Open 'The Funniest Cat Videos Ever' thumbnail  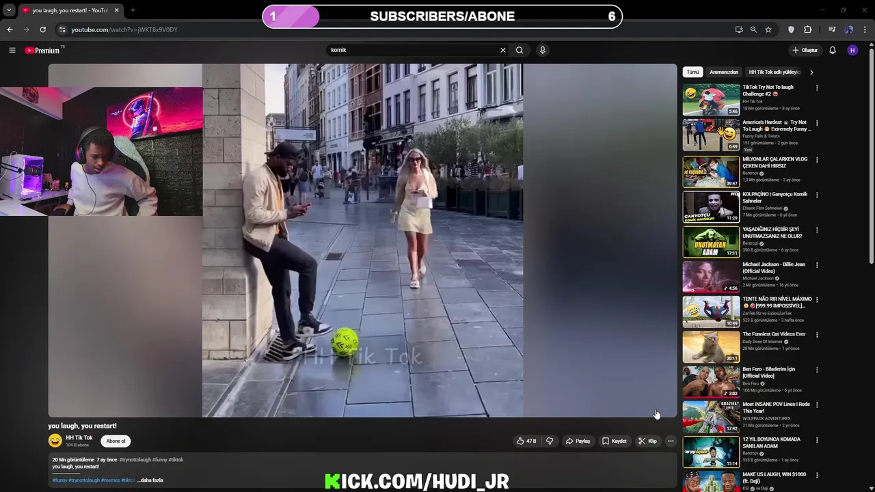coord(711,346)
